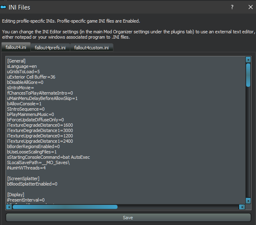The width and height of the screenshot is (256, 225).
Task: Click the horizontal scrollbar thumb
Action: pyautogui.click(x=65, y=207)
